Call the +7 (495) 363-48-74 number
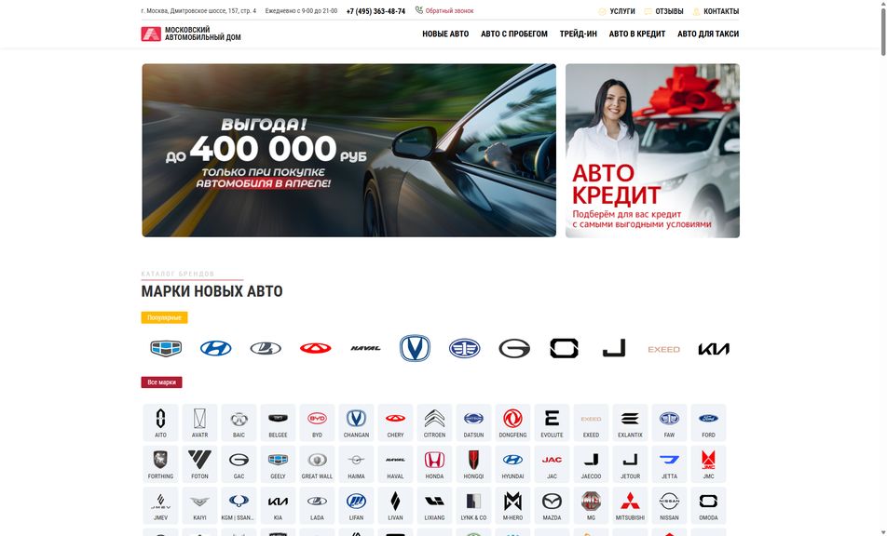 375,11
